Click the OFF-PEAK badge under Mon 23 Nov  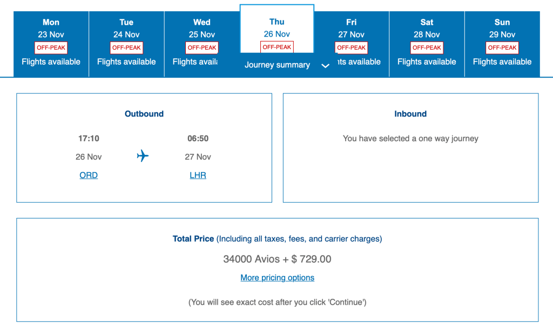click(51, 47)
